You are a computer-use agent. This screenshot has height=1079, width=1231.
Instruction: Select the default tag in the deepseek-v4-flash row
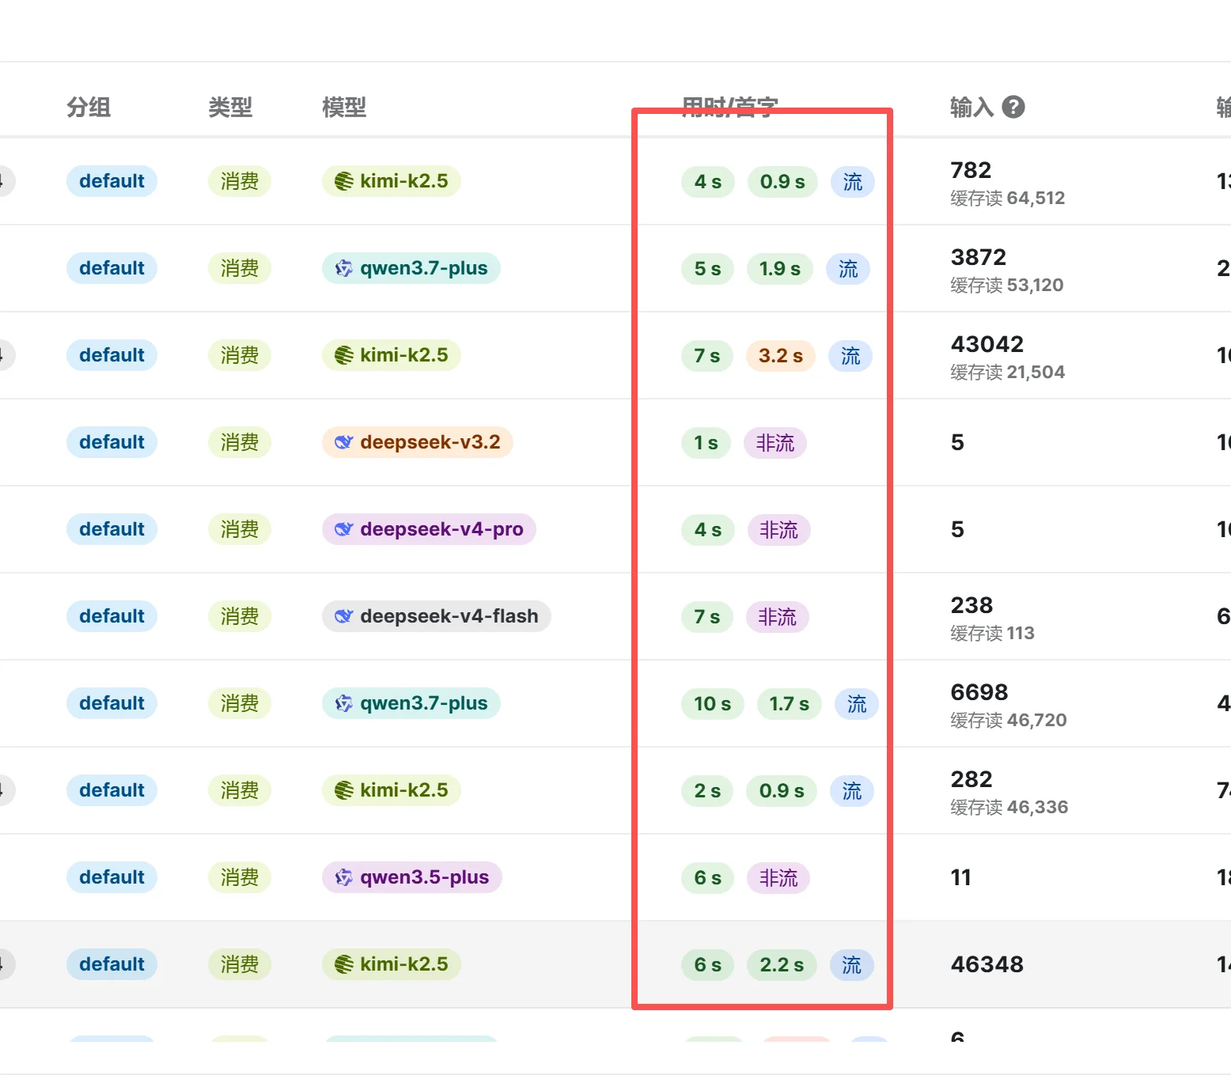point(112,616)
